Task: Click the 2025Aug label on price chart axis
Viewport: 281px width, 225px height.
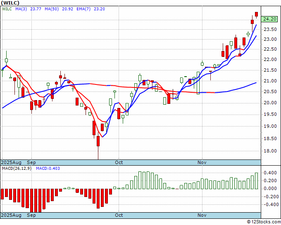Action: click(x=11, y=162)
